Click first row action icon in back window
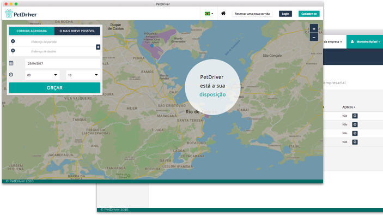This screenshot has width=383, height=215. [355, 116]
